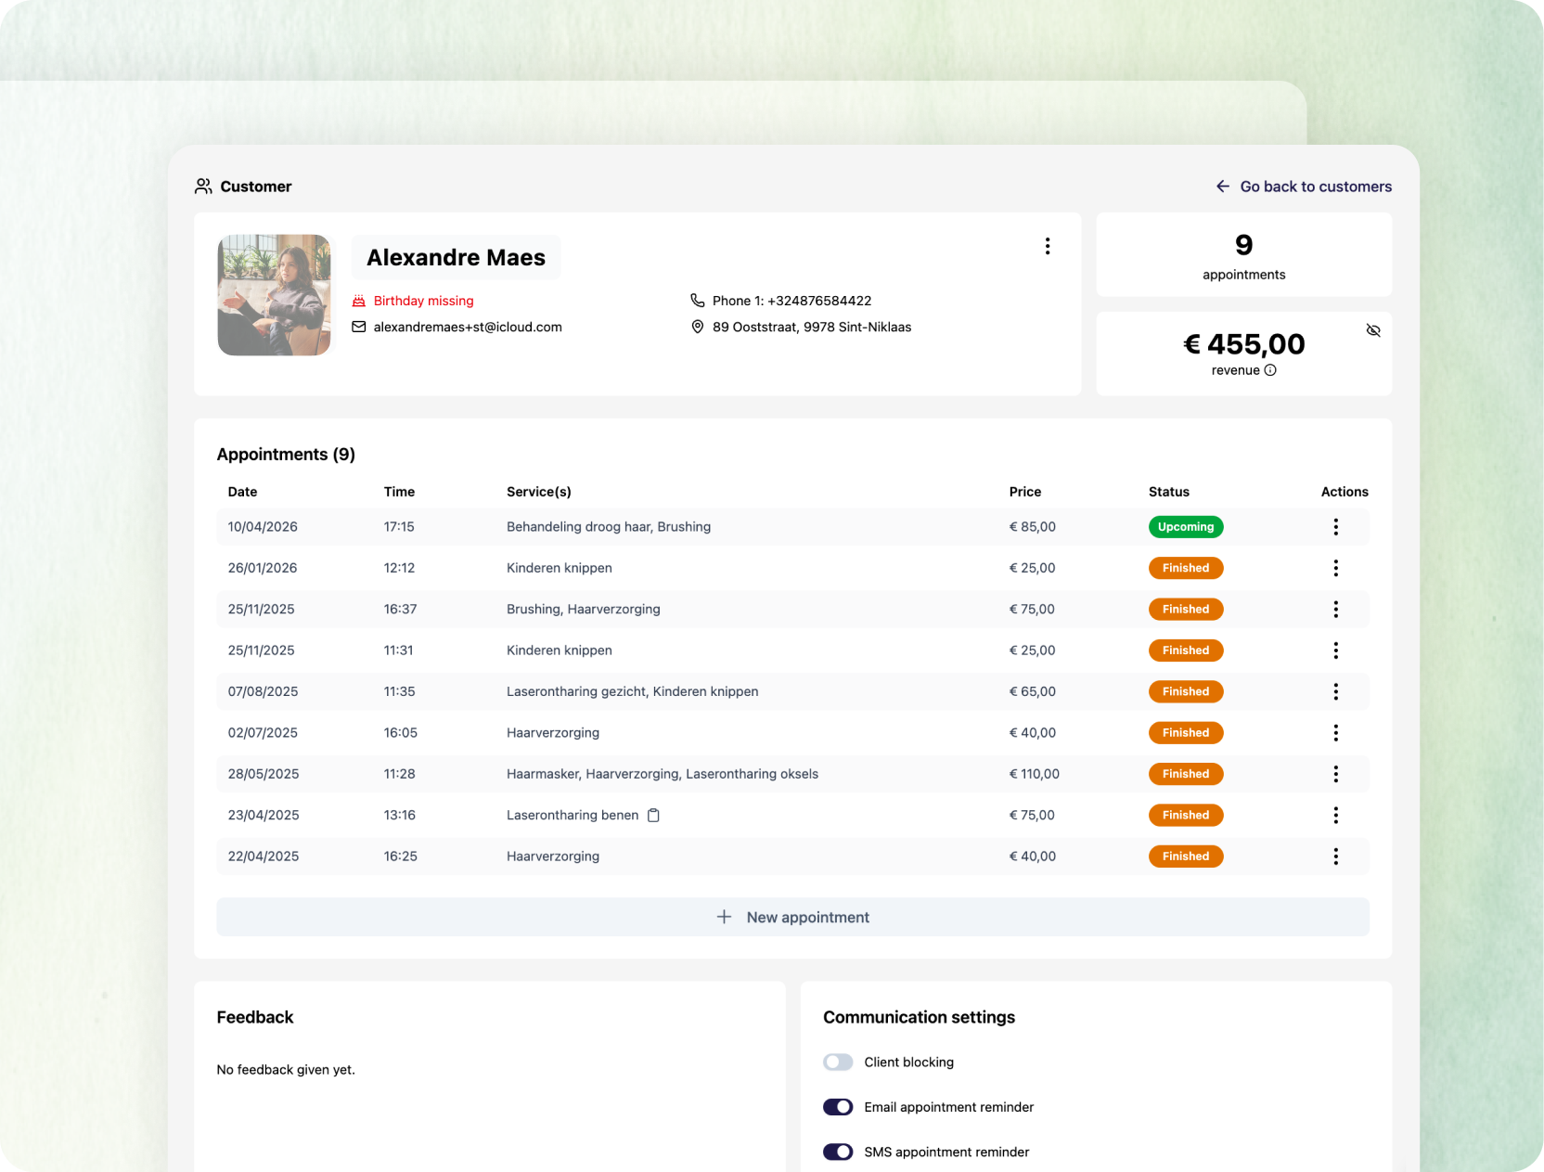Turn off SMS appointment reminder toggle
The width and height of the screenshot is (1544, 1172).
tap(838, 1152)
